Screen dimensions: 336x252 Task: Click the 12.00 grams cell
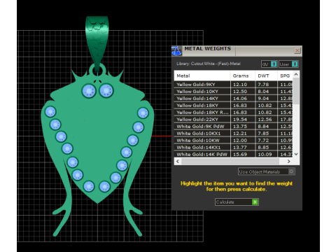coord(243,141)
